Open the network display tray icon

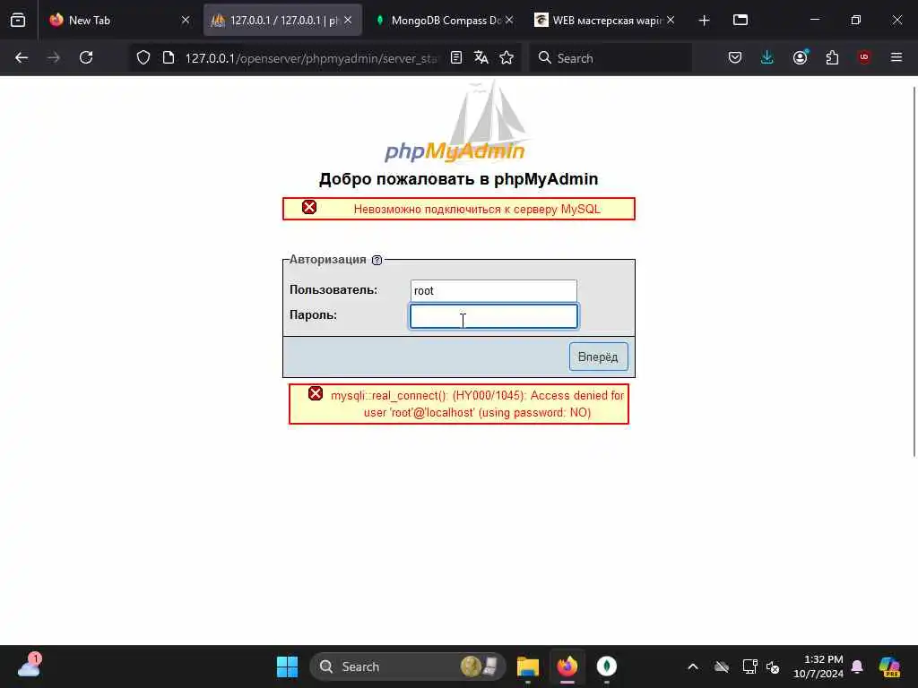click(750, 666)
